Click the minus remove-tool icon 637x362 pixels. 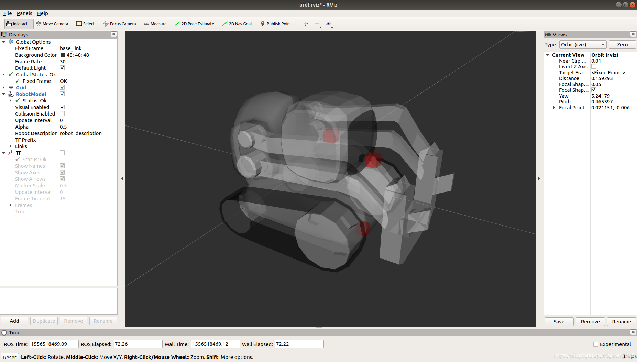pyautogui.click(x=317, y=24)
